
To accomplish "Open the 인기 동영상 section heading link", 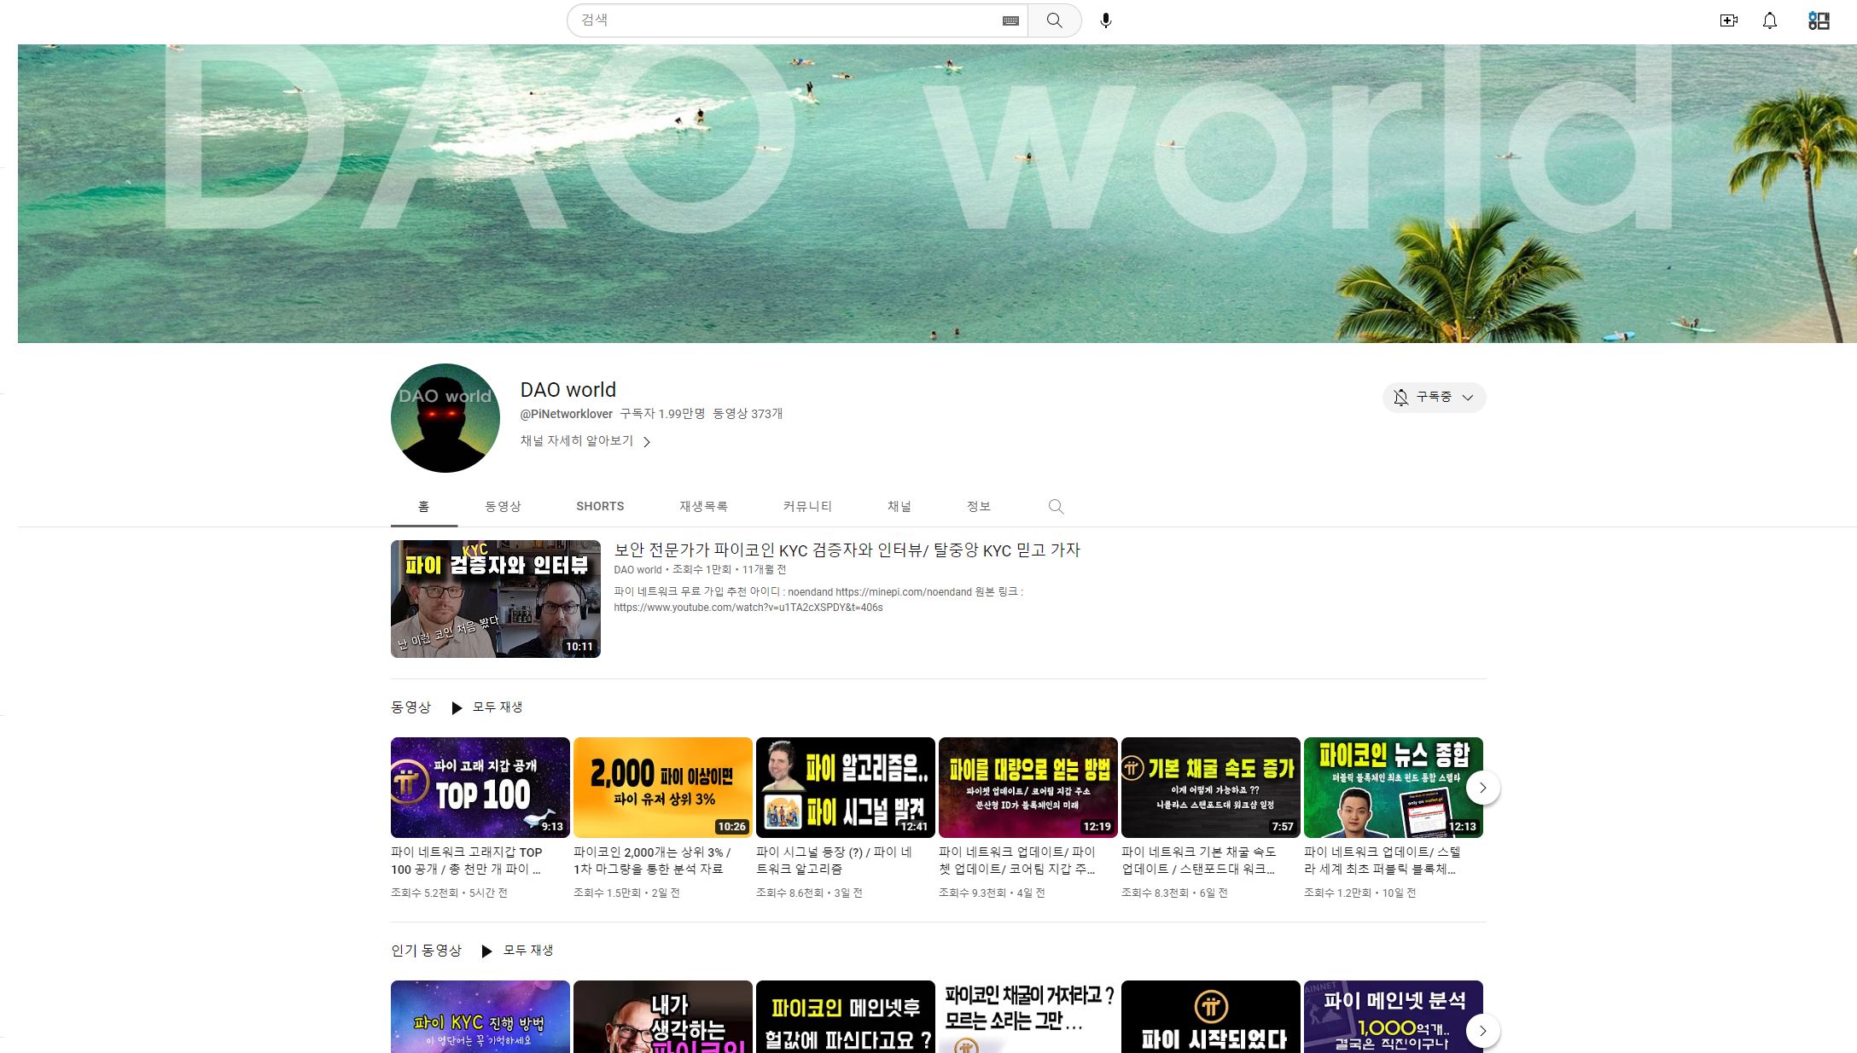I will pyautogui.click(x=426, y=950).
